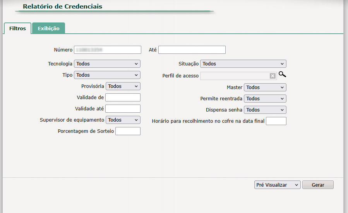Click the Horário para recolhimento label text
The height and width of the screenshot is (213, 348).
tap(208, 121)
